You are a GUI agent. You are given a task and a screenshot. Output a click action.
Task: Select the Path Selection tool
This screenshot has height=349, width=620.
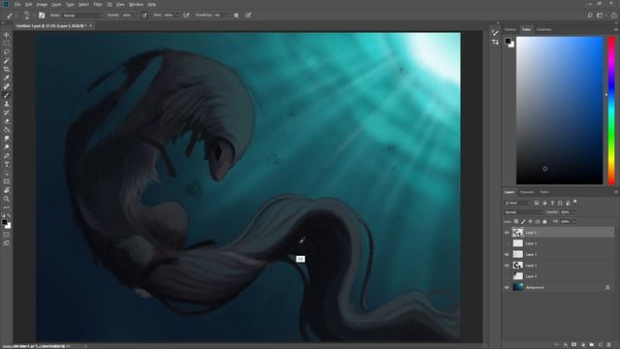pos(7,173)
